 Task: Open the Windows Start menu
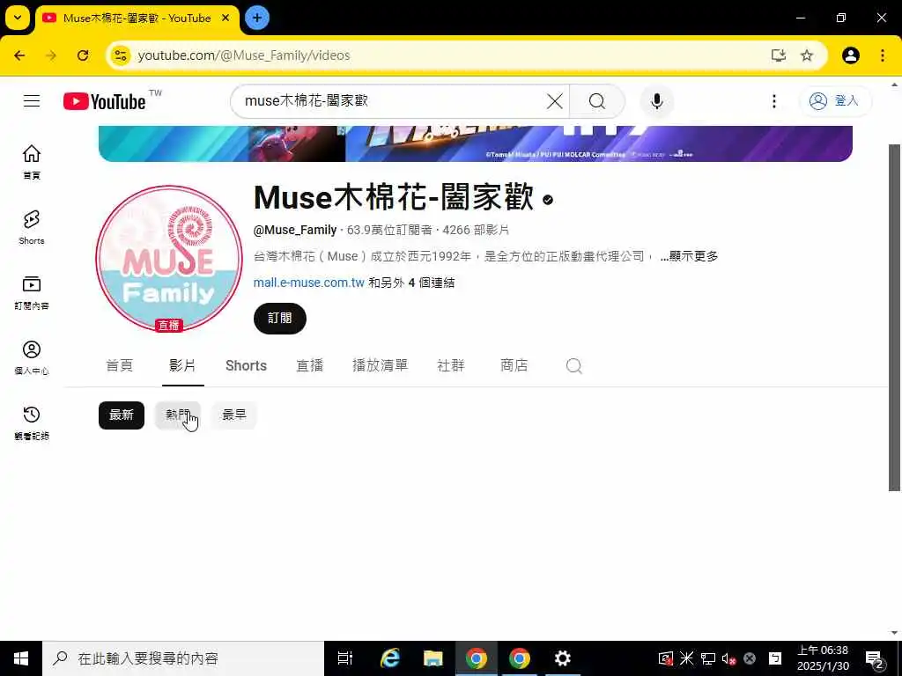pyautogui.click(x=21, y=658)
